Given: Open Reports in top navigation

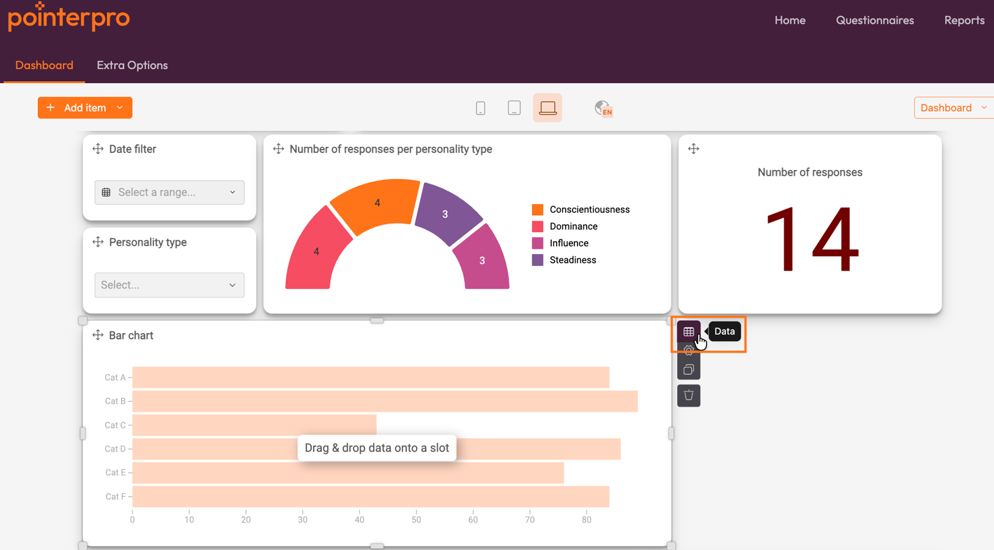Looking at the screenshot, I should coord(964,20).
